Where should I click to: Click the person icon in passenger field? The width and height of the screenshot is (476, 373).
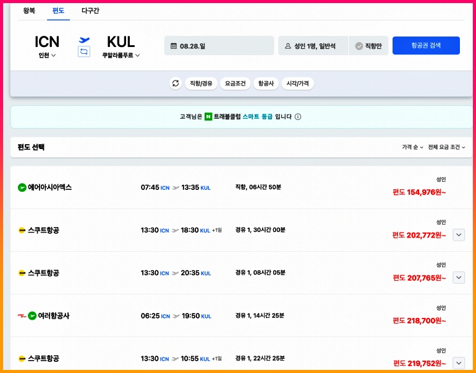pos(288,46)
